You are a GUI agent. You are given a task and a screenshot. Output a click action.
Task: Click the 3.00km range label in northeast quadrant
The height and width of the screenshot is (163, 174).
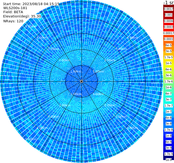coord(121,49)
